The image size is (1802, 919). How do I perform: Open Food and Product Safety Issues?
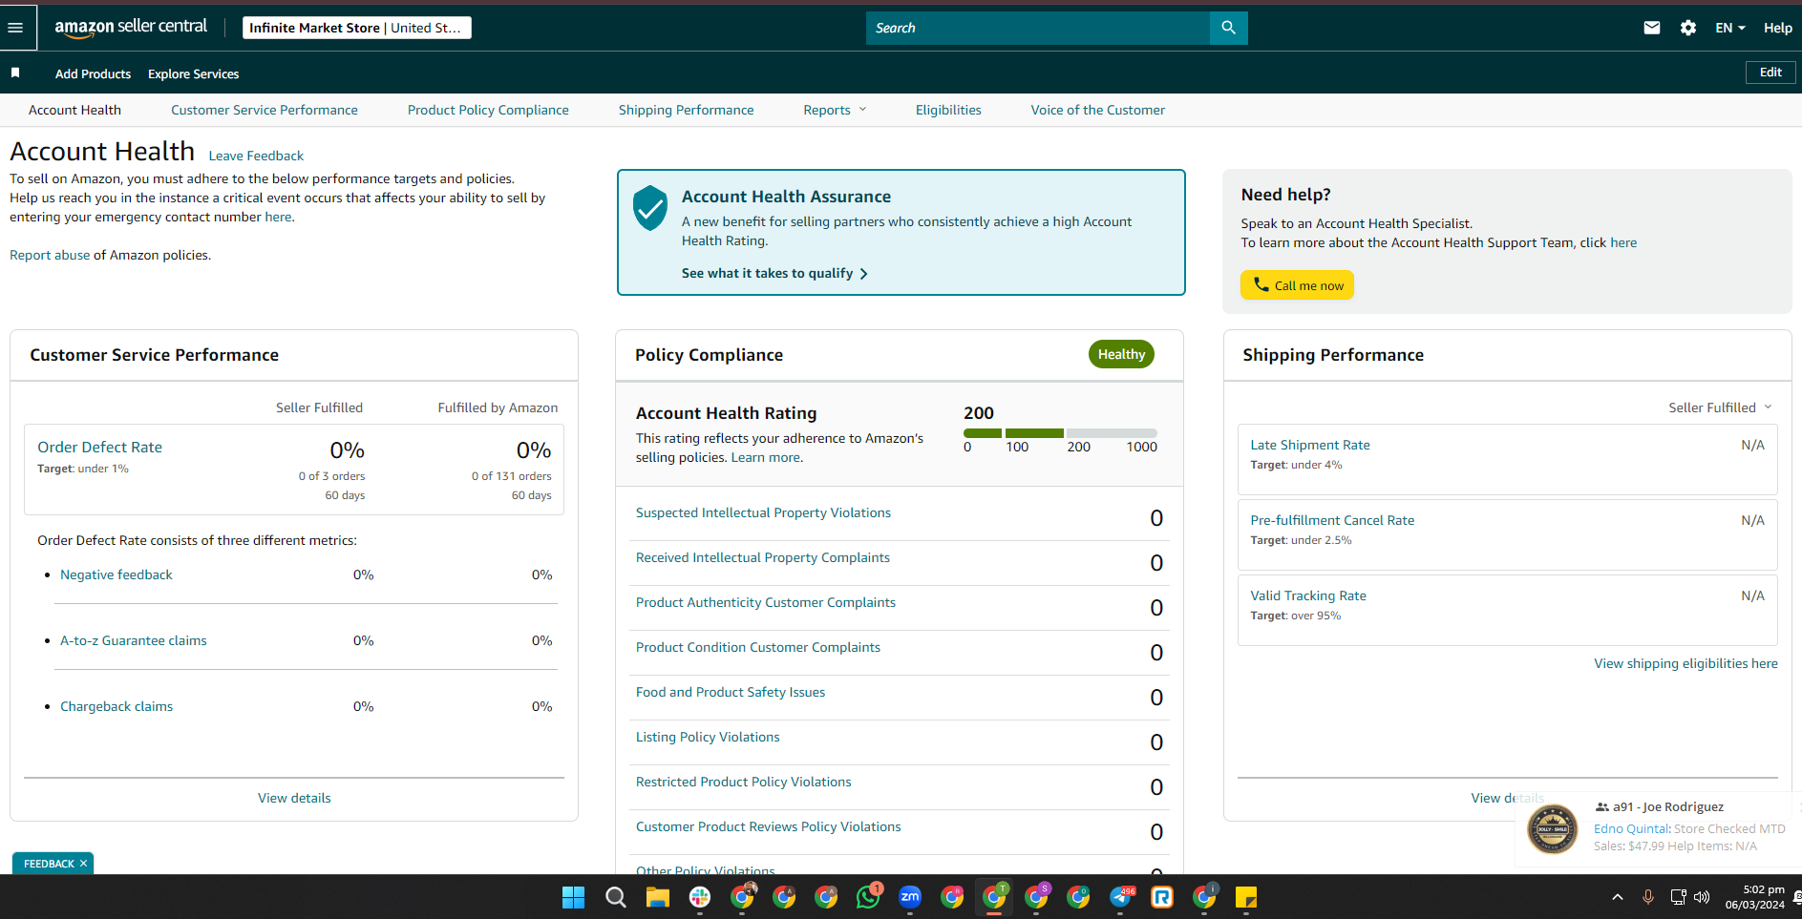point(731,692)
